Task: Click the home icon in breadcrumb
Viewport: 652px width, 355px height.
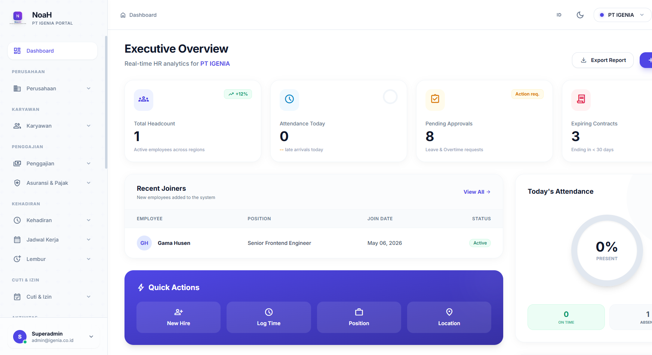Action: coord(123,15)
